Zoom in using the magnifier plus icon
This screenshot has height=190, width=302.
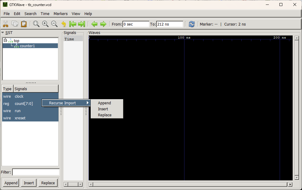(46, 24)
